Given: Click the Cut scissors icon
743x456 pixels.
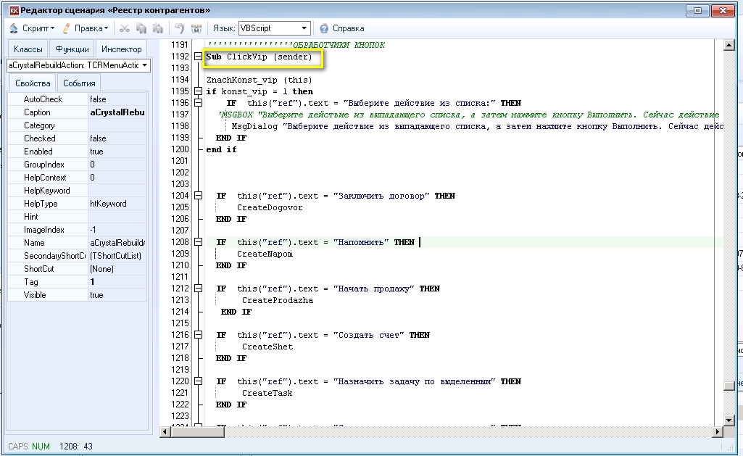Looking at the screenshot, I should (125, 28).
